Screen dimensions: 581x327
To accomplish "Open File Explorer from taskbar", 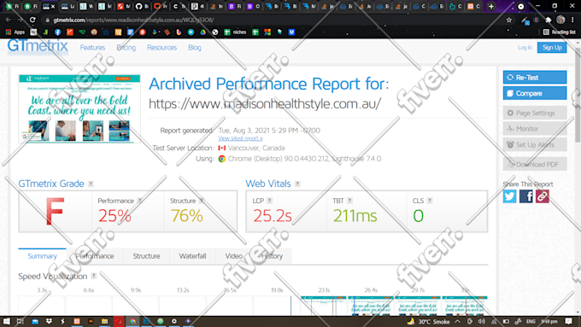I will (x=104, y=321).
